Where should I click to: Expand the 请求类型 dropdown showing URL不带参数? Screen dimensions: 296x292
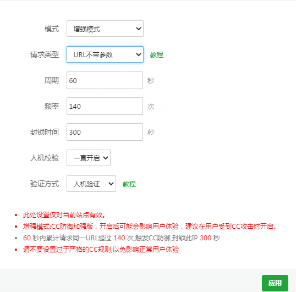[x=105, y=54]
